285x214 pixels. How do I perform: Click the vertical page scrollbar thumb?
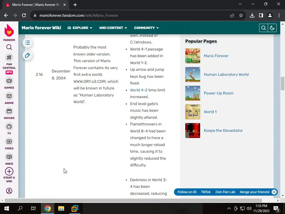click(282, 84)
